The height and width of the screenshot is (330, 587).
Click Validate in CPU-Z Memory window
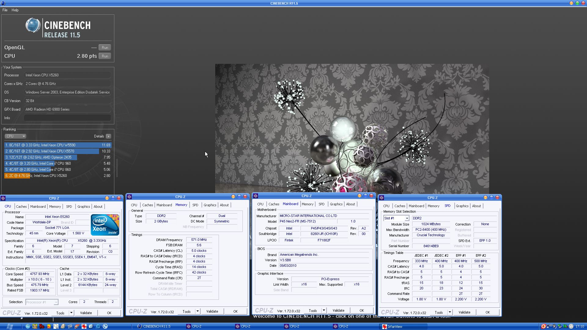click(x=212, y=311)
